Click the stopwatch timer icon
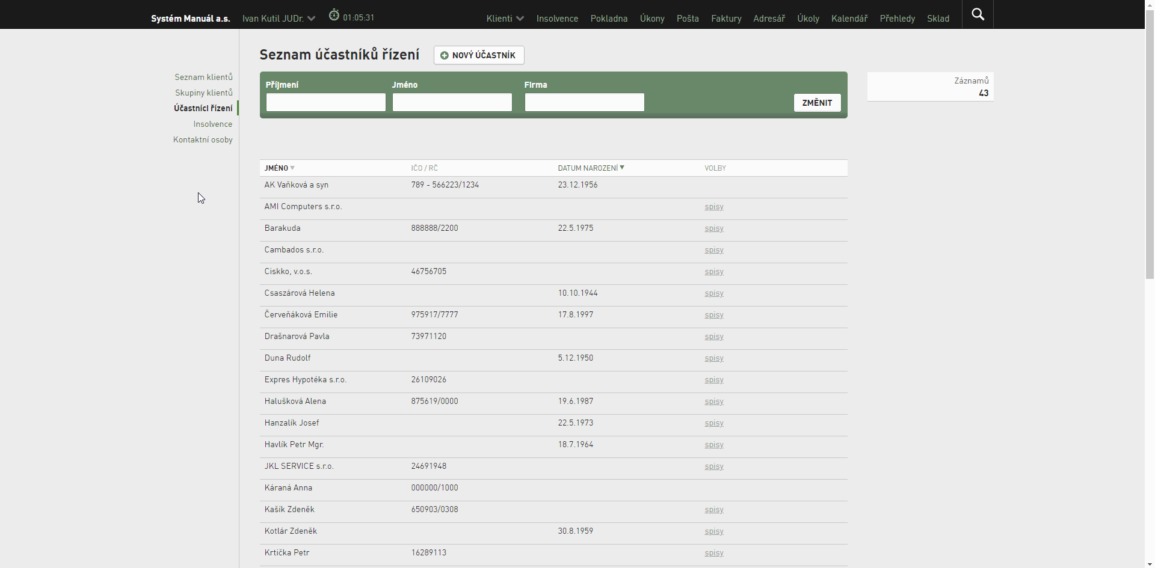This screenshot has height=568, width=1155. (334, 15)
